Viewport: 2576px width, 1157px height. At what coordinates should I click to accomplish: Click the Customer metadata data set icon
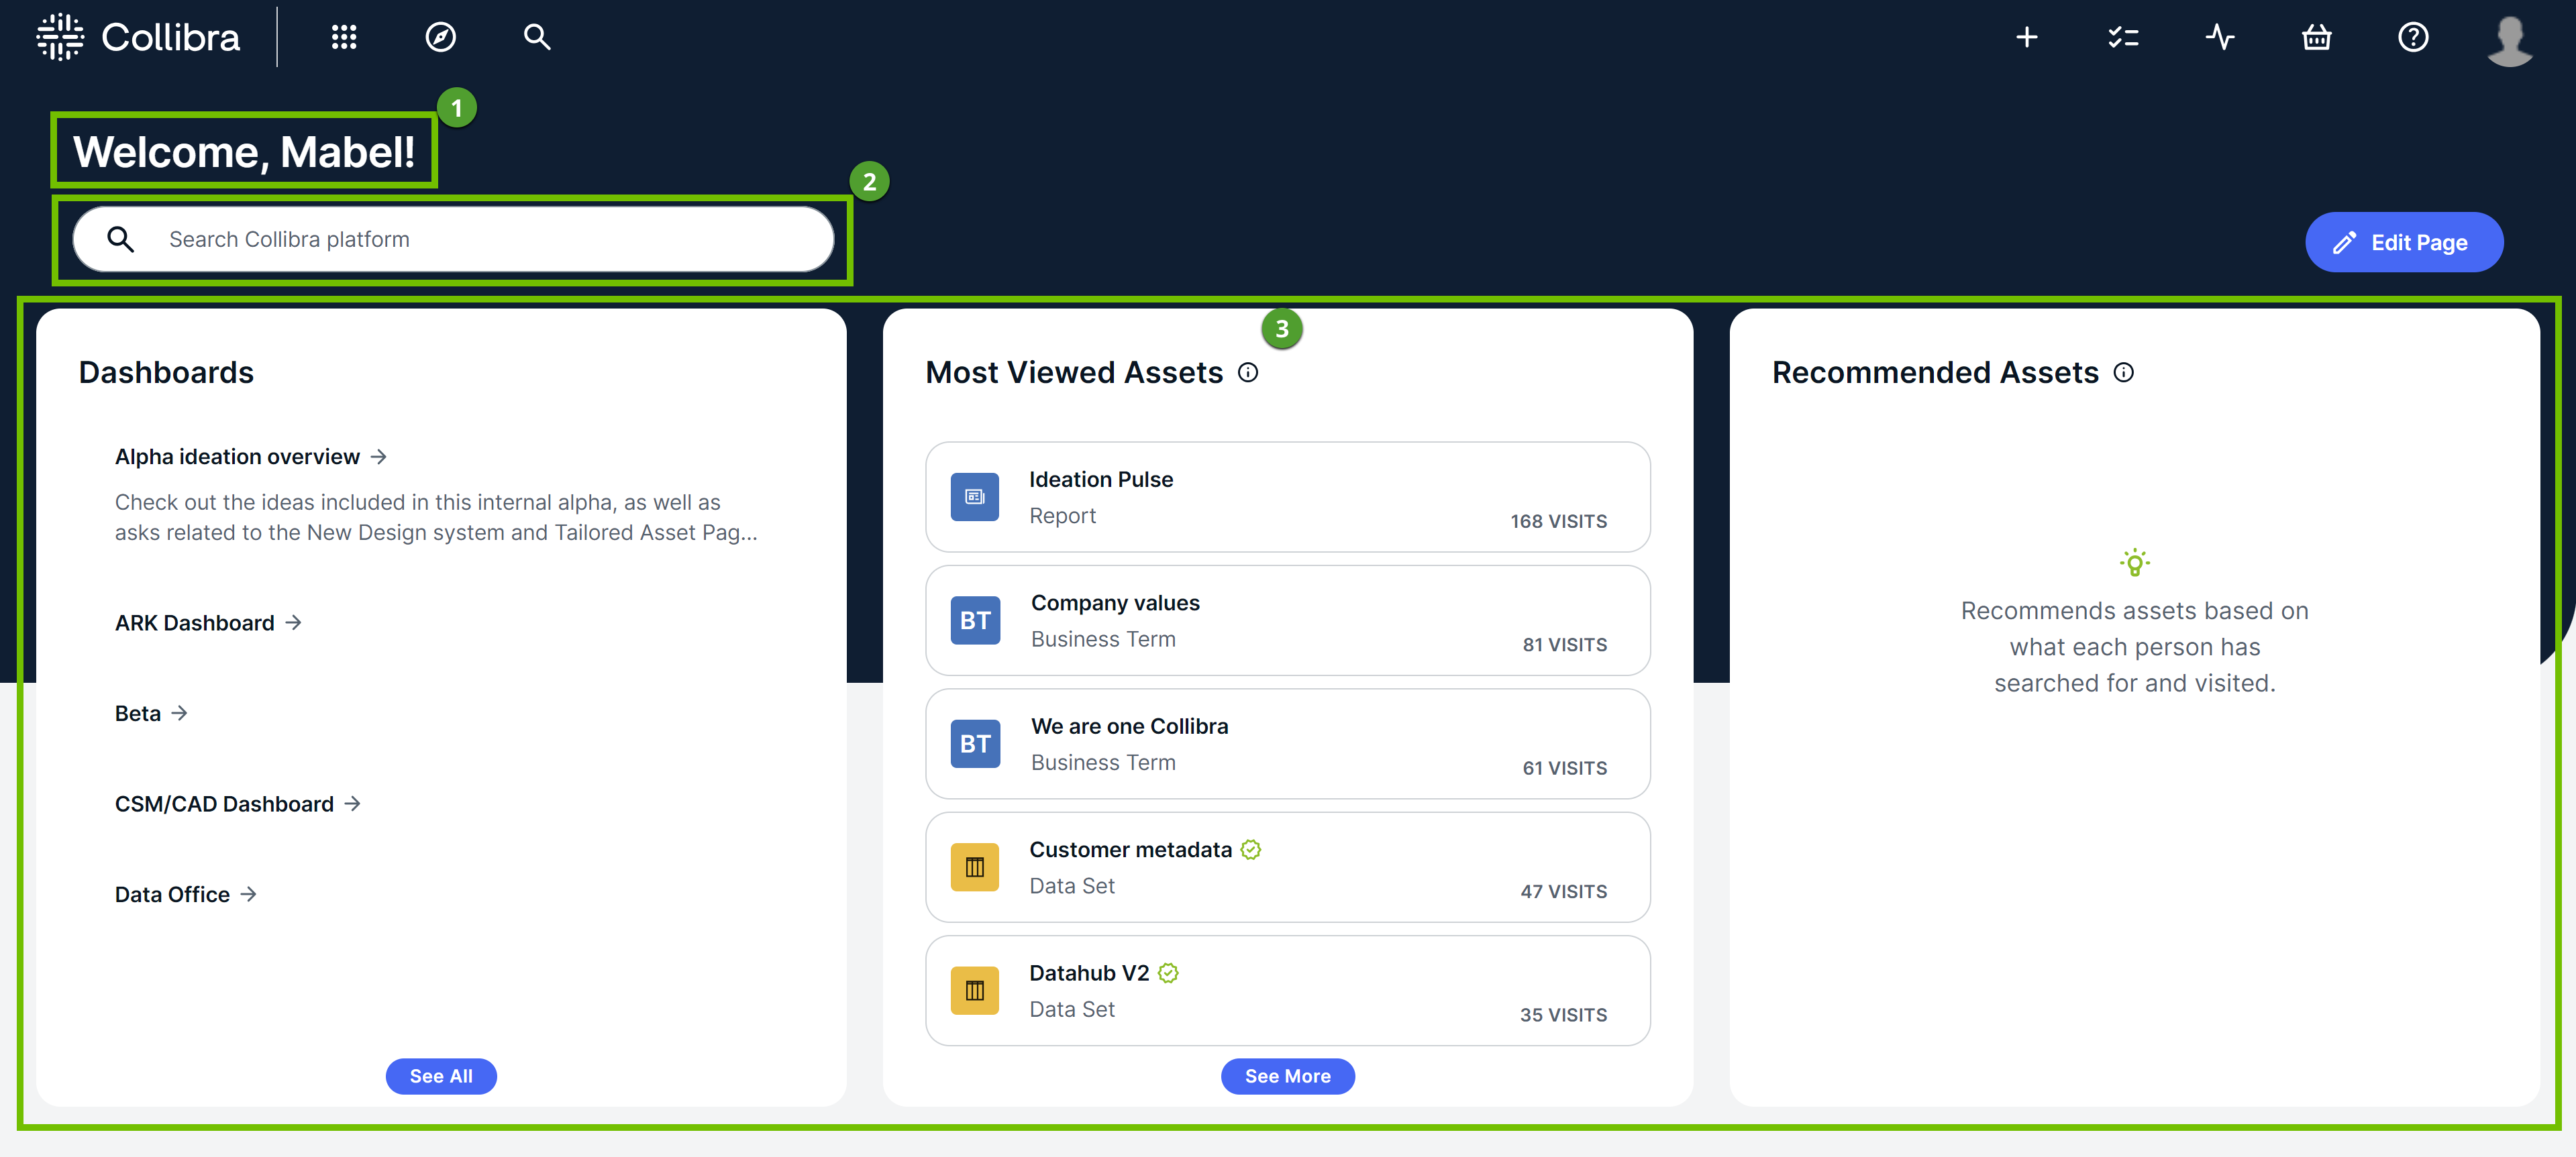pyautogui.click(x=974, y=867)
